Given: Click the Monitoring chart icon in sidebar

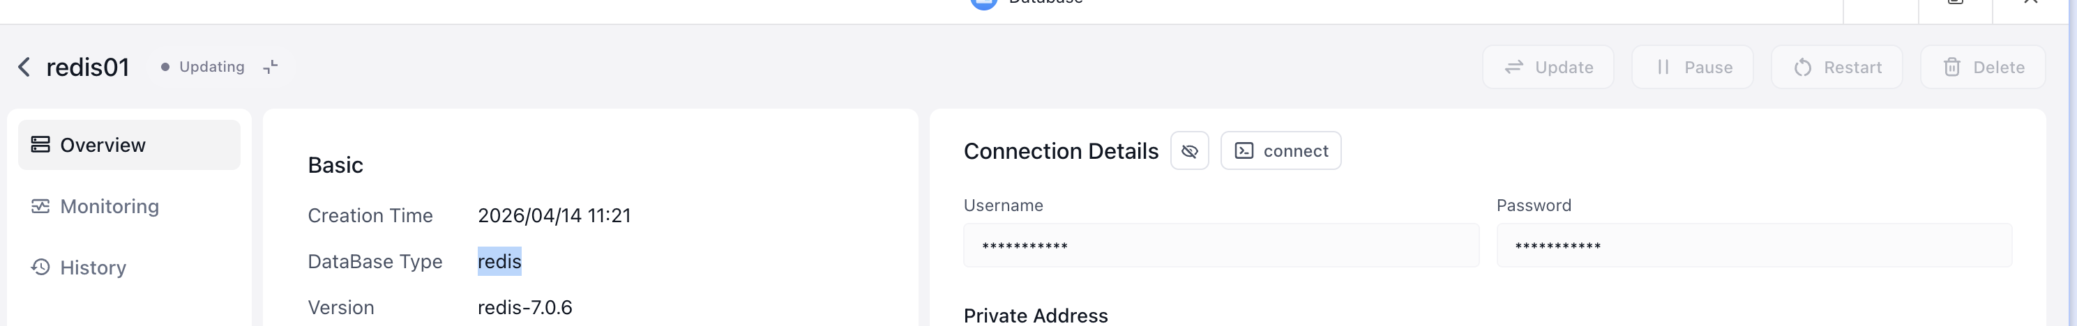Looking at the screenshot, I should tap(40, 207).
